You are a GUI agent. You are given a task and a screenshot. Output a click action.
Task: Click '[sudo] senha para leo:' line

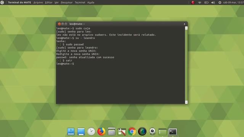coord(74,32)
